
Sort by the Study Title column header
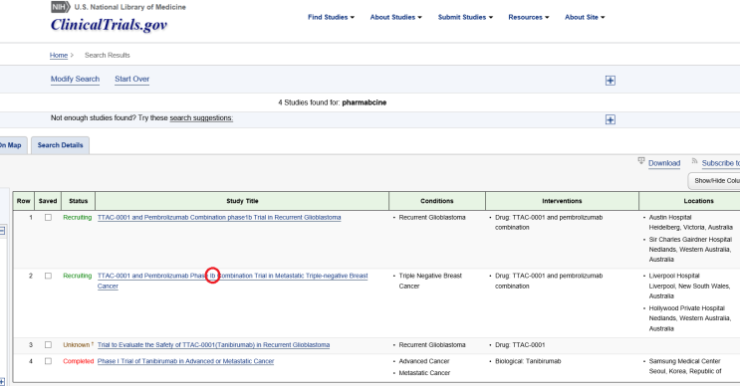click(242, 201)
